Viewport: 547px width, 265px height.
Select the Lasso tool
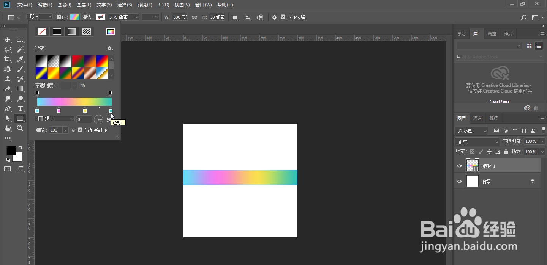point(8,49)
